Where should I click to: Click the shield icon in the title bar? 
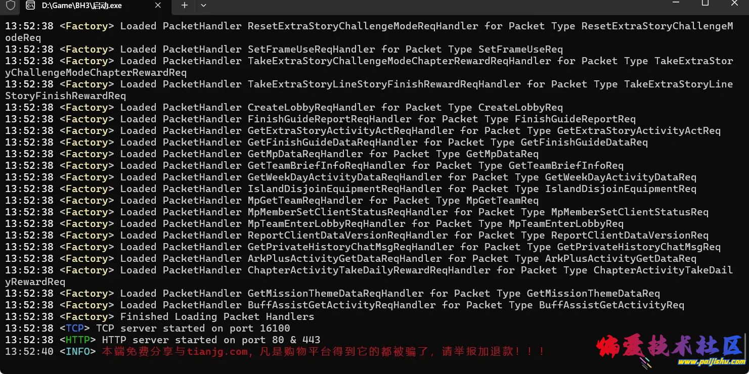pyautogui.click(x=11, y=6)
